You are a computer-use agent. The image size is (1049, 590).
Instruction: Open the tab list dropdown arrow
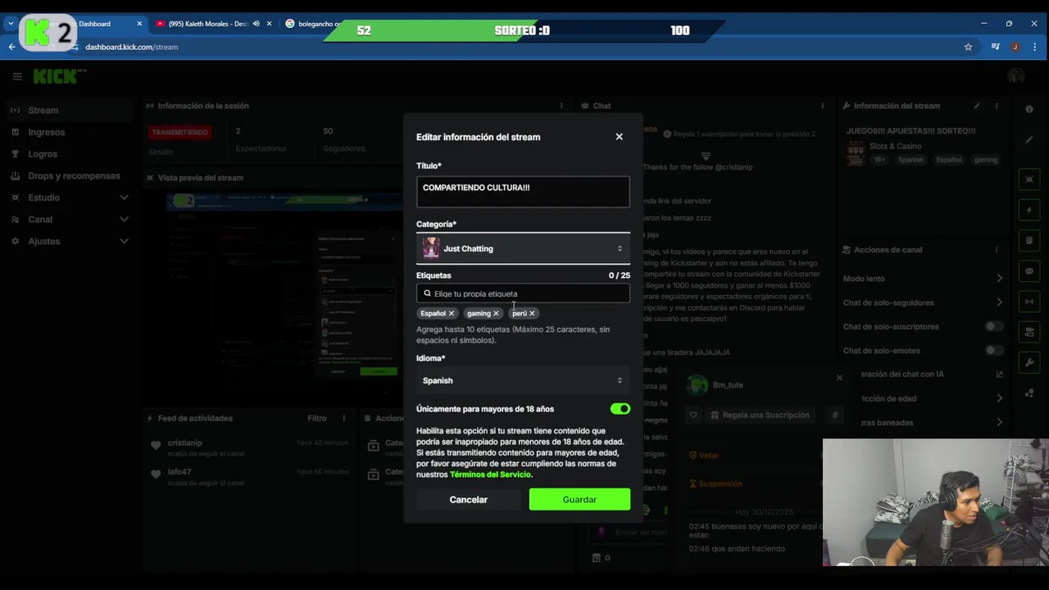coord(10,24)
